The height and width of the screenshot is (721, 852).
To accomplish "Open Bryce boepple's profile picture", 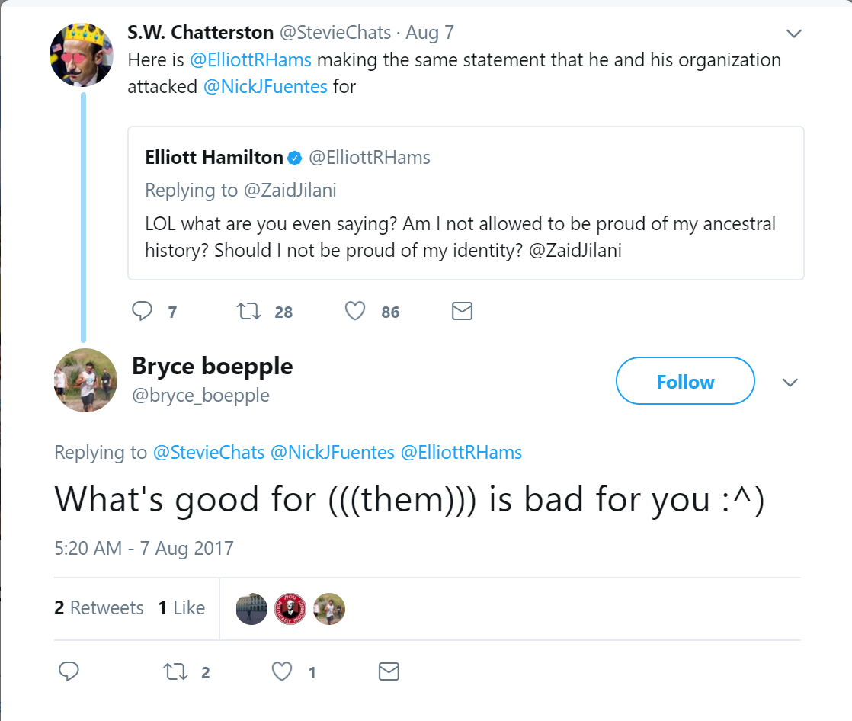I will [x=85, y=380].
